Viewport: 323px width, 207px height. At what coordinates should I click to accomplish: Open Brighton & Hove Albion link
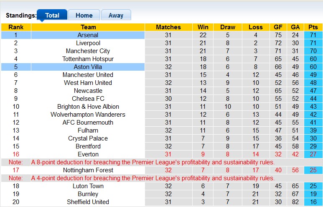click(x=88, y=107)
